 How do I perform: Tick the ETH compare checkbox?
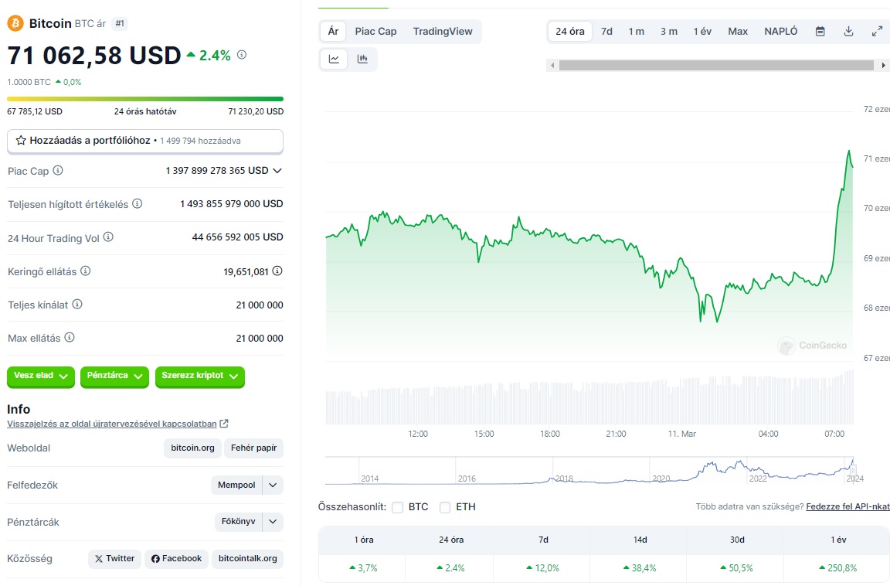tap(445, 507)
